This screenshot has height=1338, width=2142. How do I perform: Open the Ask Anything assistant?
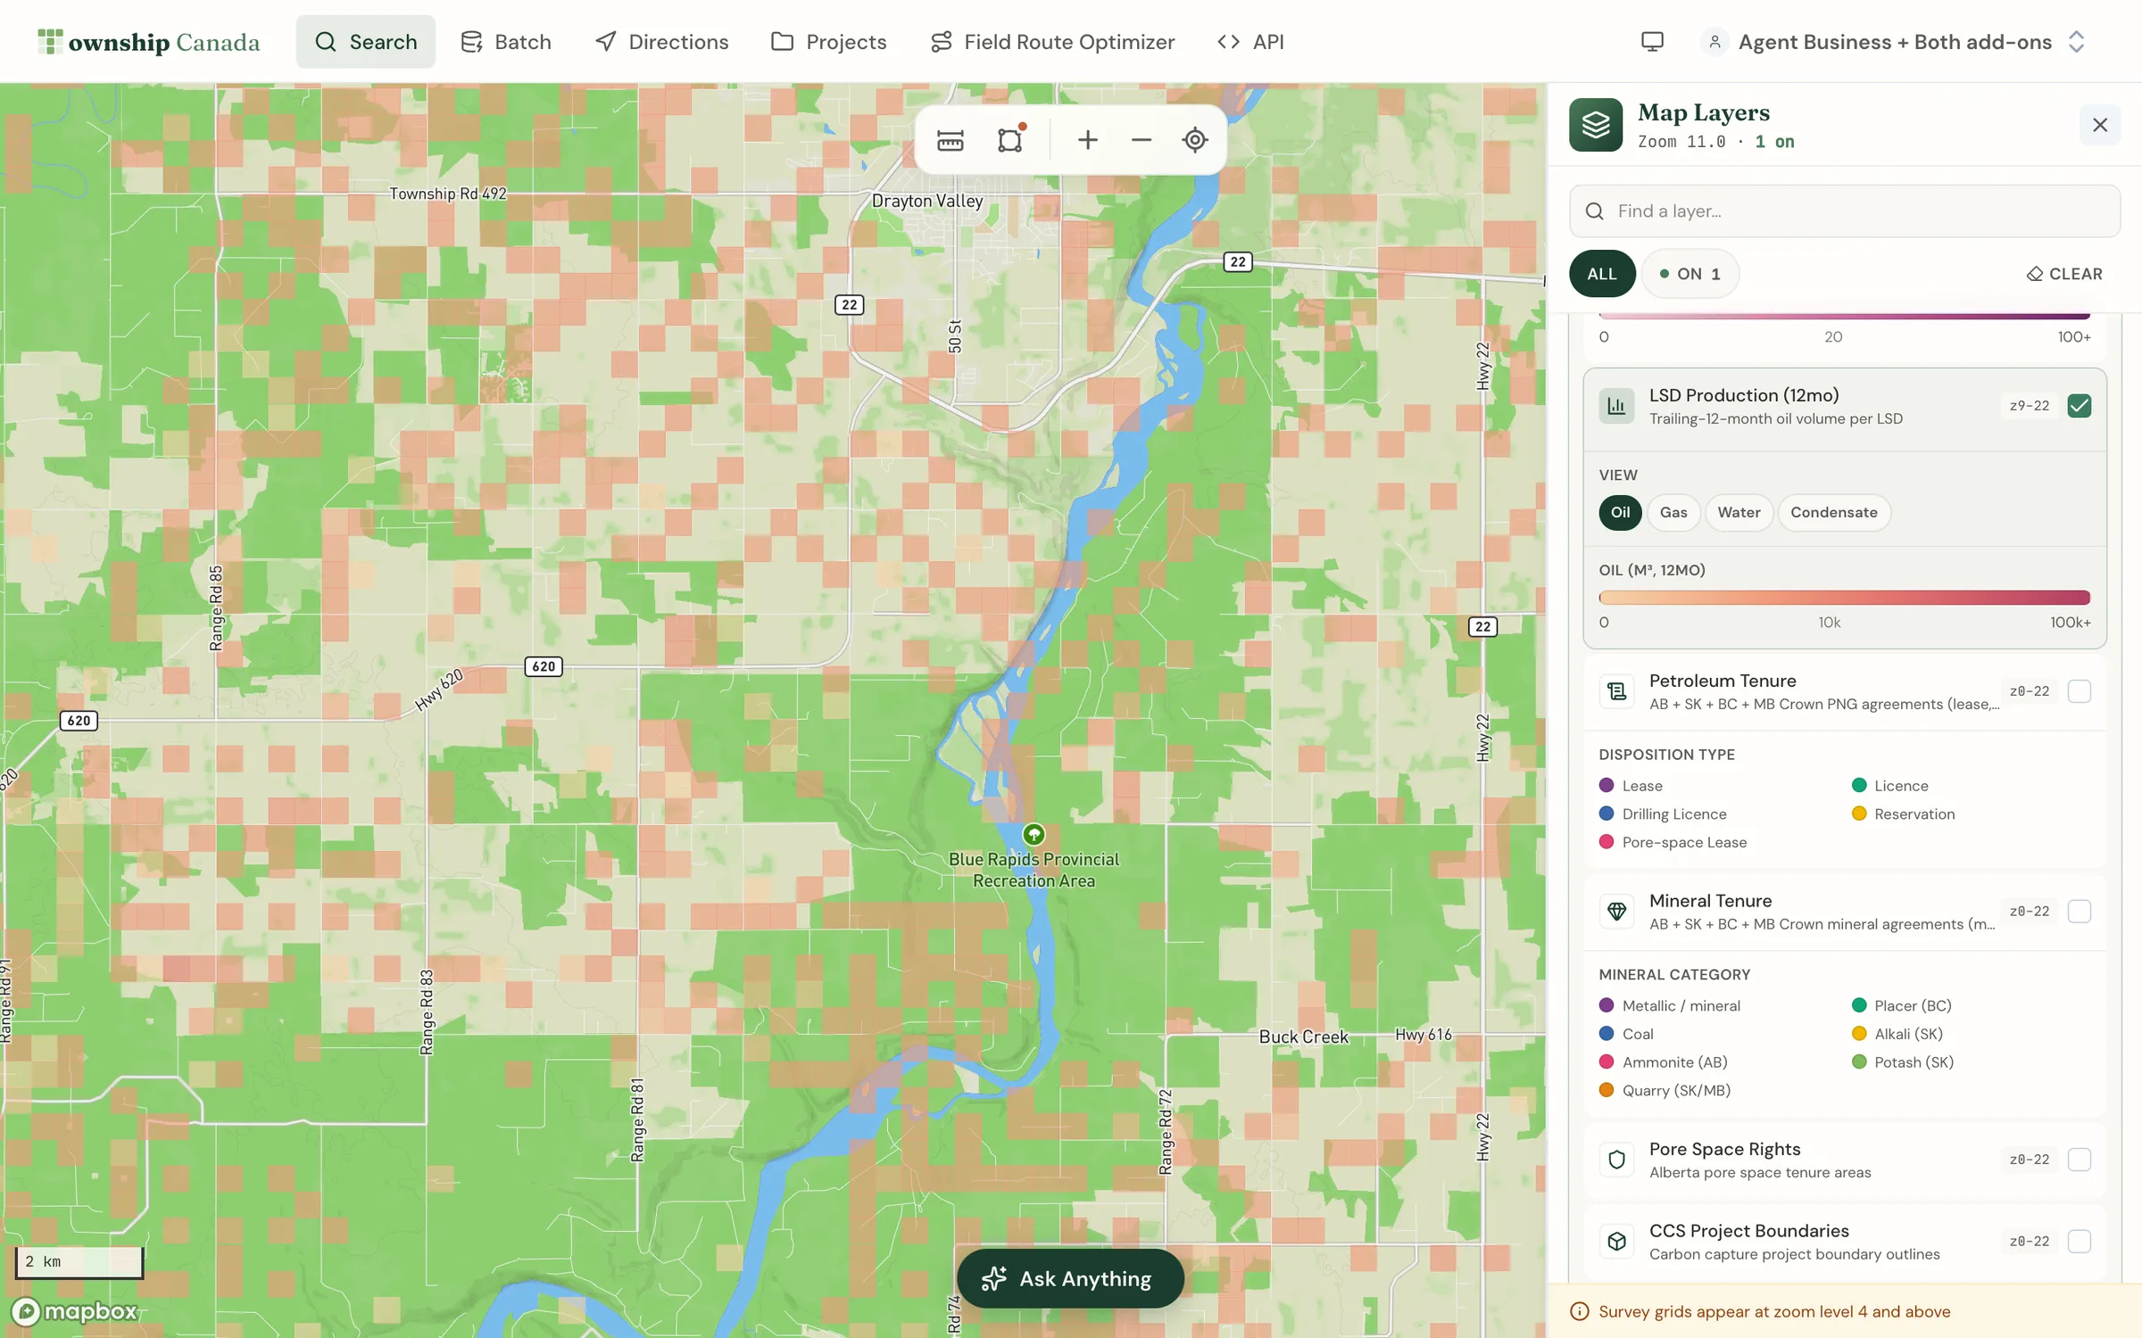(x=1070, y=1279)
